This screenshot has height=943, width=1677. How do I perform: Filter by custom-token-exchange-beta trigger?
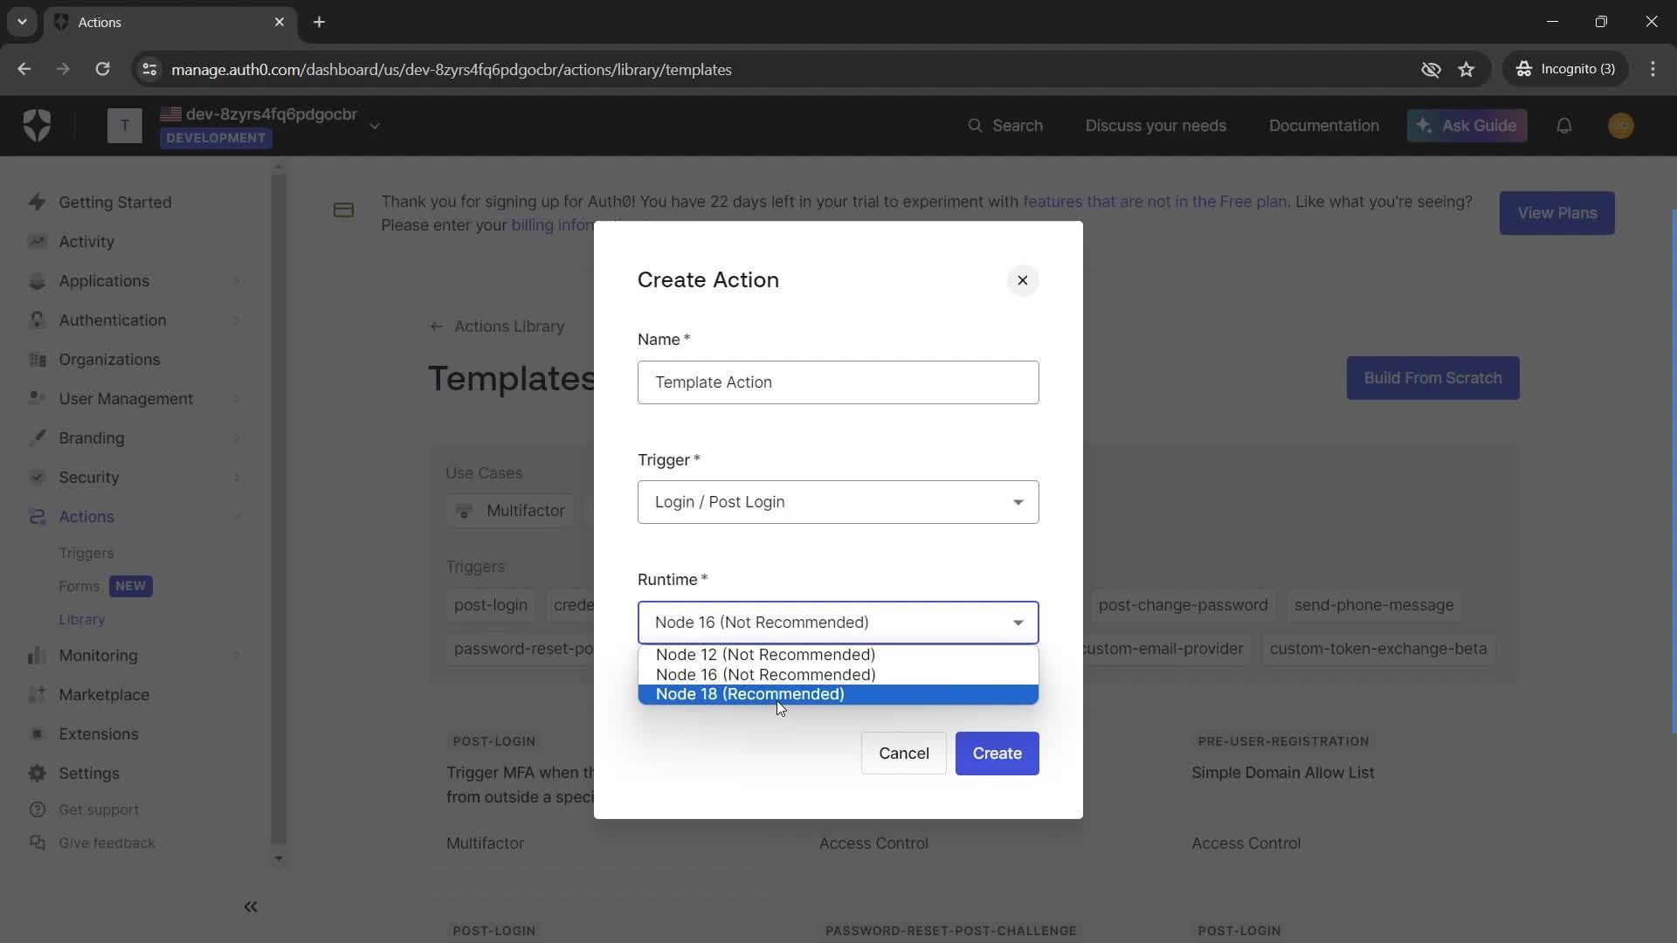(1377, 649)
